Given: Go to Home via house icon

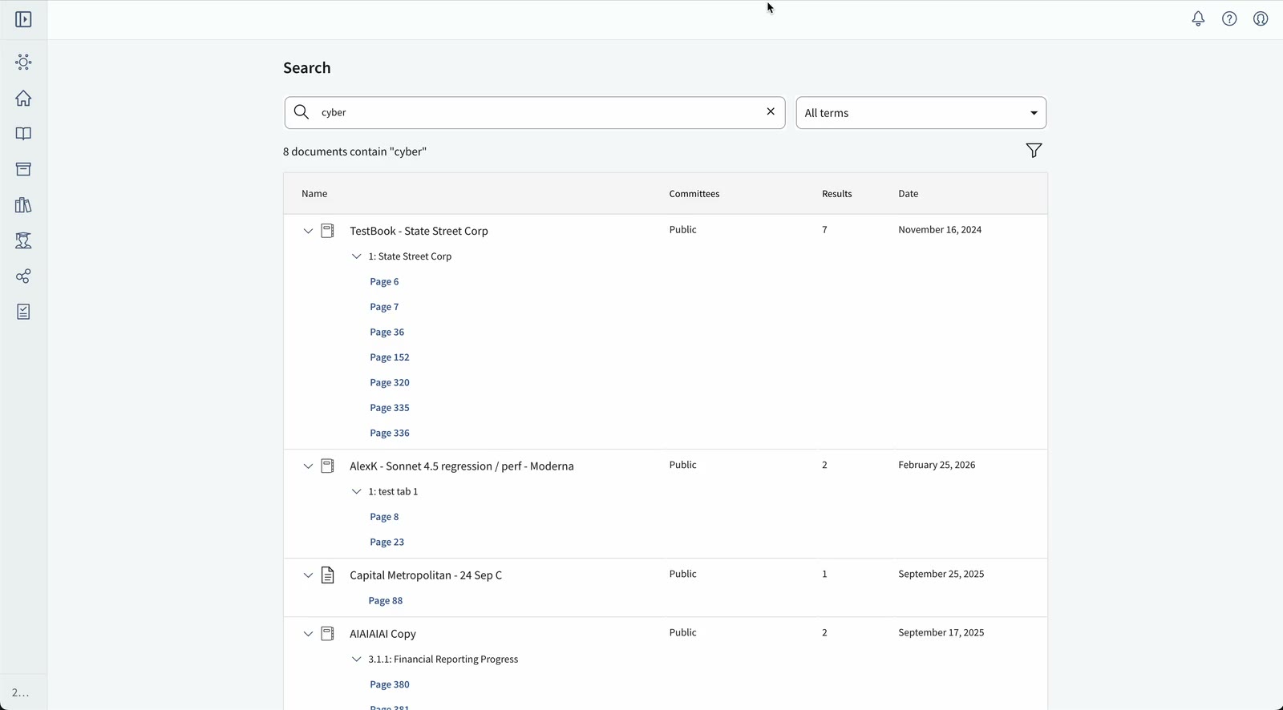Looking at the screenshot, I should [x=23, y=98].
